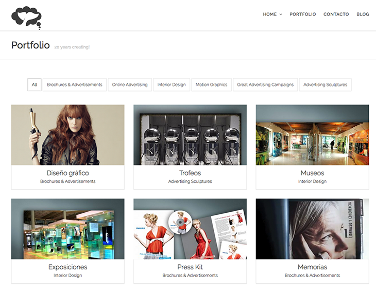376x289 pixels.
Task: Click the thought-cloud site logo
Action: [x=26, y=18]
